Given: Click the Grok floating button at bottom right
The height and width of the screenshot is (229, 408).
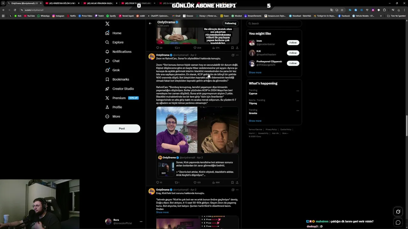Looking at the screenshot, I should (398, 212).
